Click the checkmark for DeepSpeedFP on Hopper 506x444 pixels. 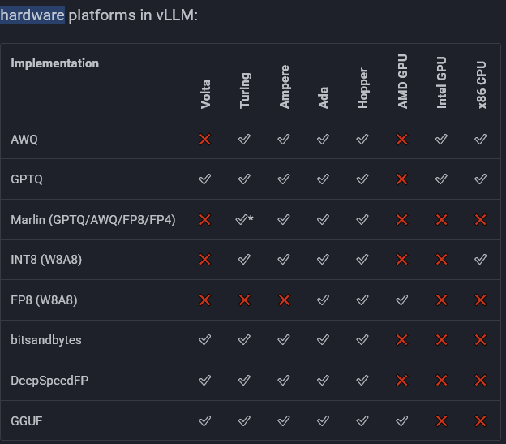tap(362, 380)
